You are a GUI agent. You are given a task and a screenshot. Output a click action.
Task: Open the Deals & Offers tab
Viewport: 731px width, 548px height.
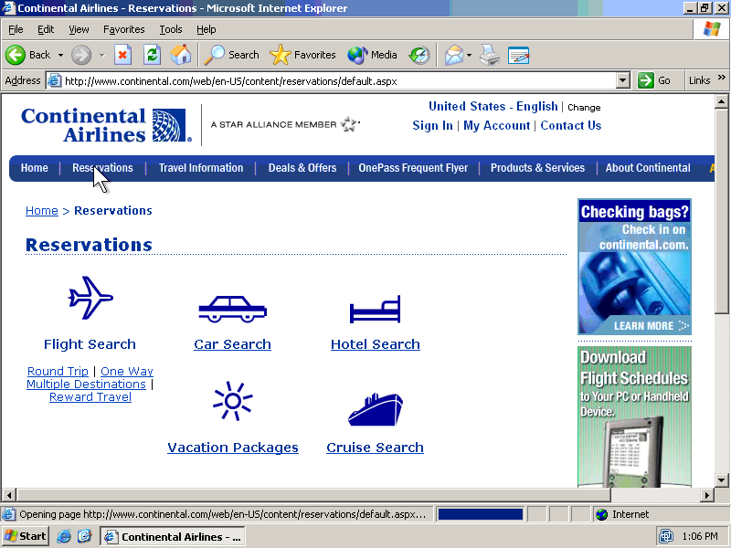click(x=302, y=168)
